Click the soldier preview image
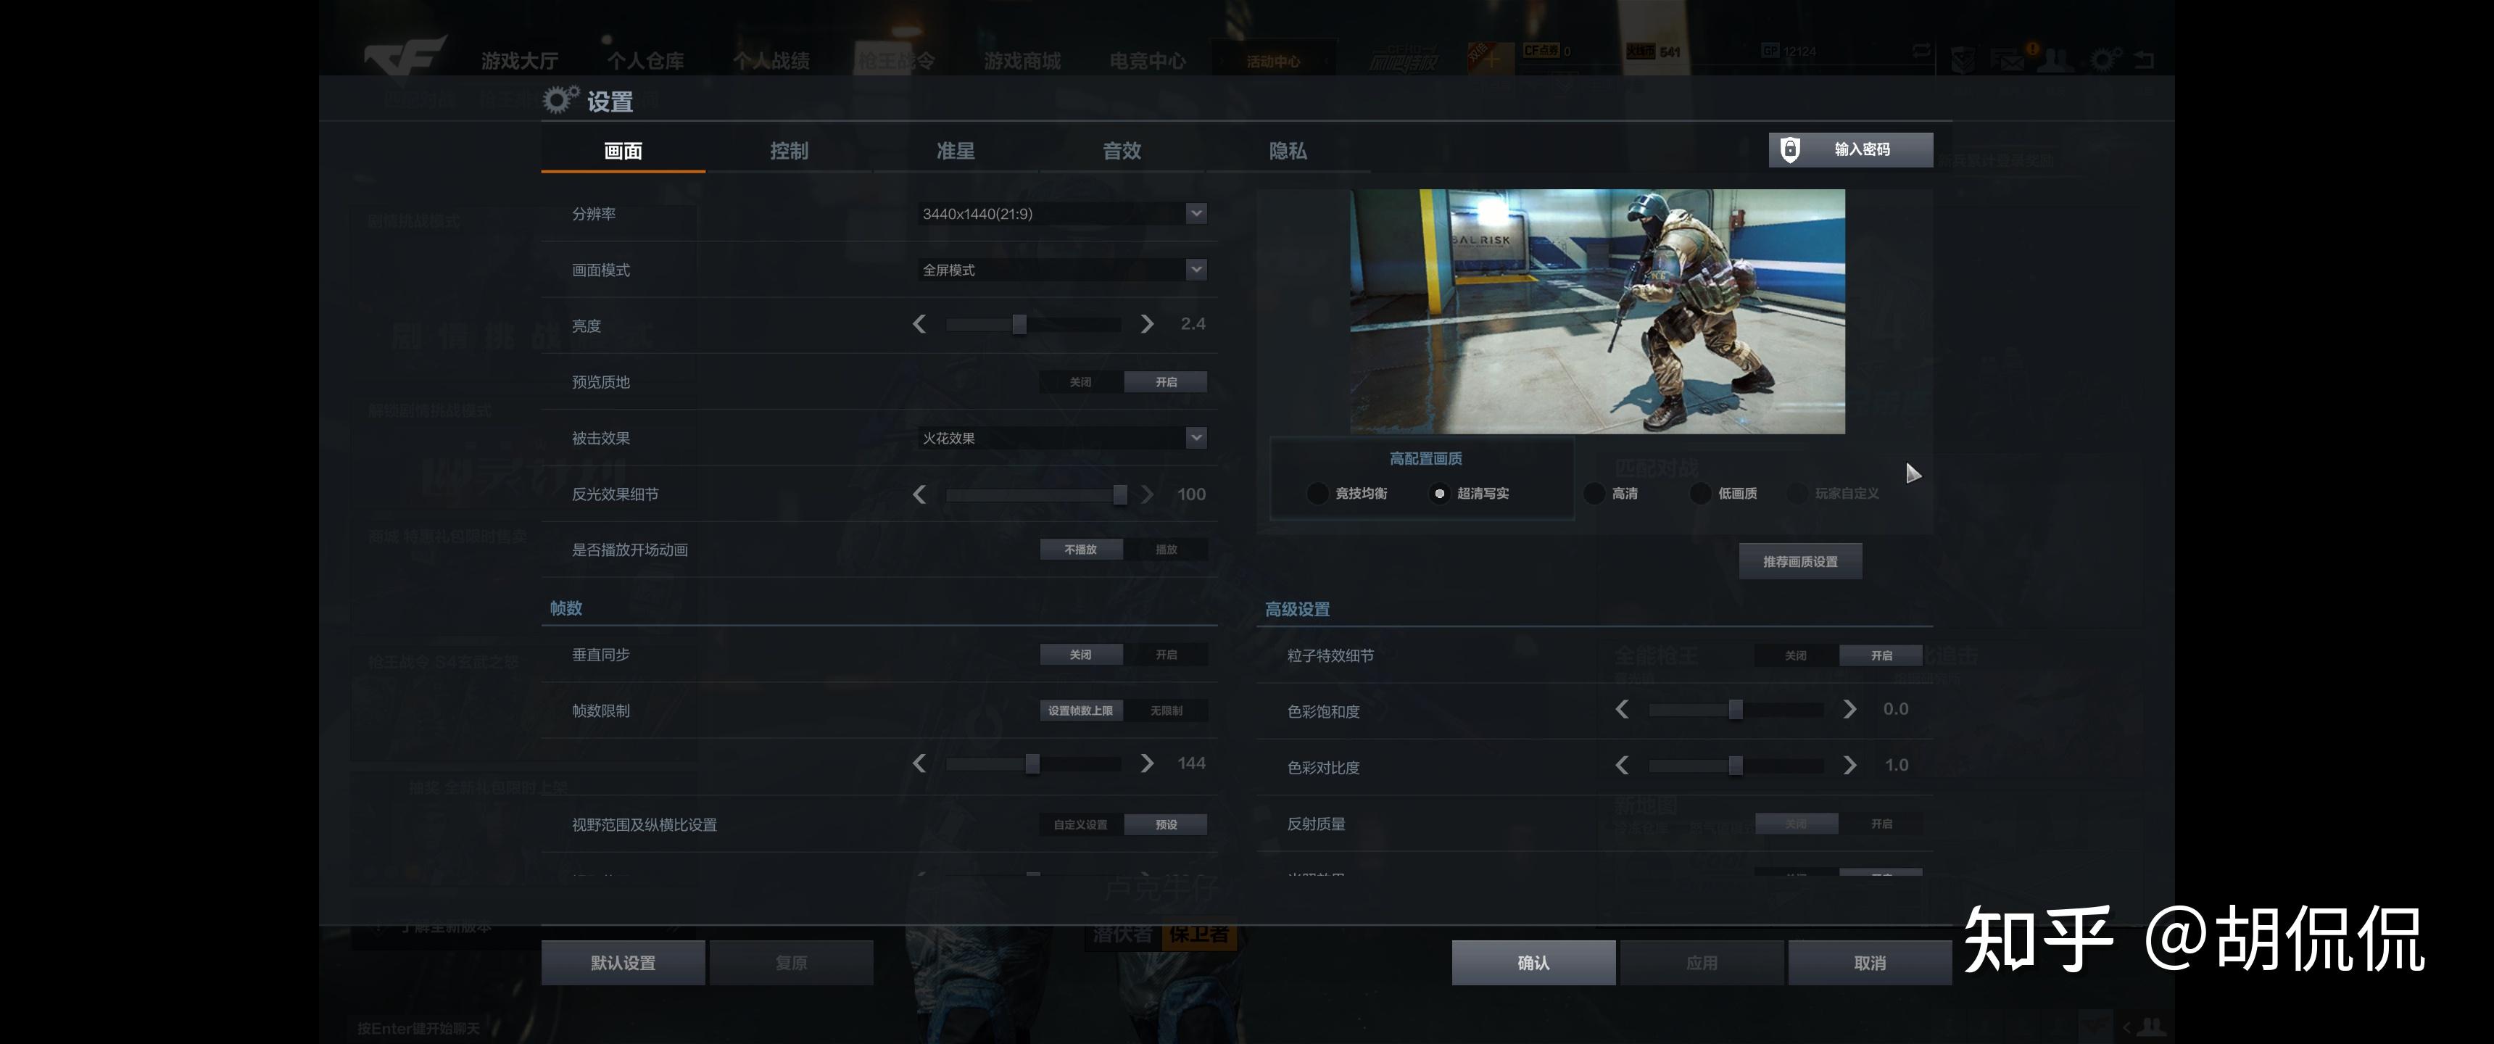Viewport: 2494px width, 1044px height. (x=1597, y=311)
